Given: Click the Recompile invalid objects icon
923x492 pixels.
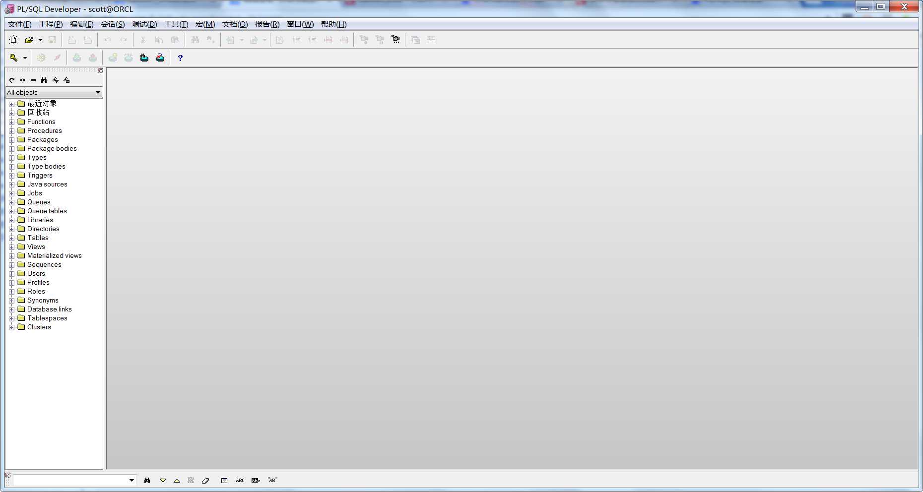Looking at the screenshot, I should (160, 58).
